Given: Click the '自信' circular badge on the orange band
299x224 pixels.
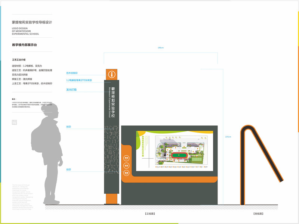Looking at the screenshot, I should tap(126, 166).
